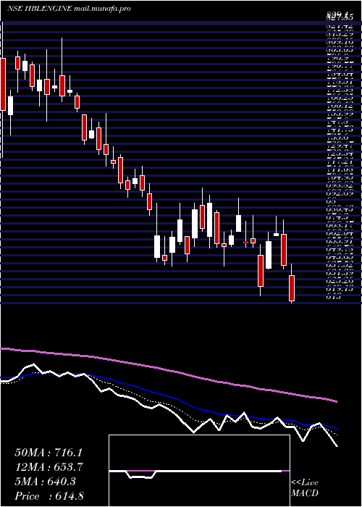Select the 50MA : 716.1 value
Image resolution: width=362 pixels, height=507 pixels.
pyautogui.click(x=47, y=453)
